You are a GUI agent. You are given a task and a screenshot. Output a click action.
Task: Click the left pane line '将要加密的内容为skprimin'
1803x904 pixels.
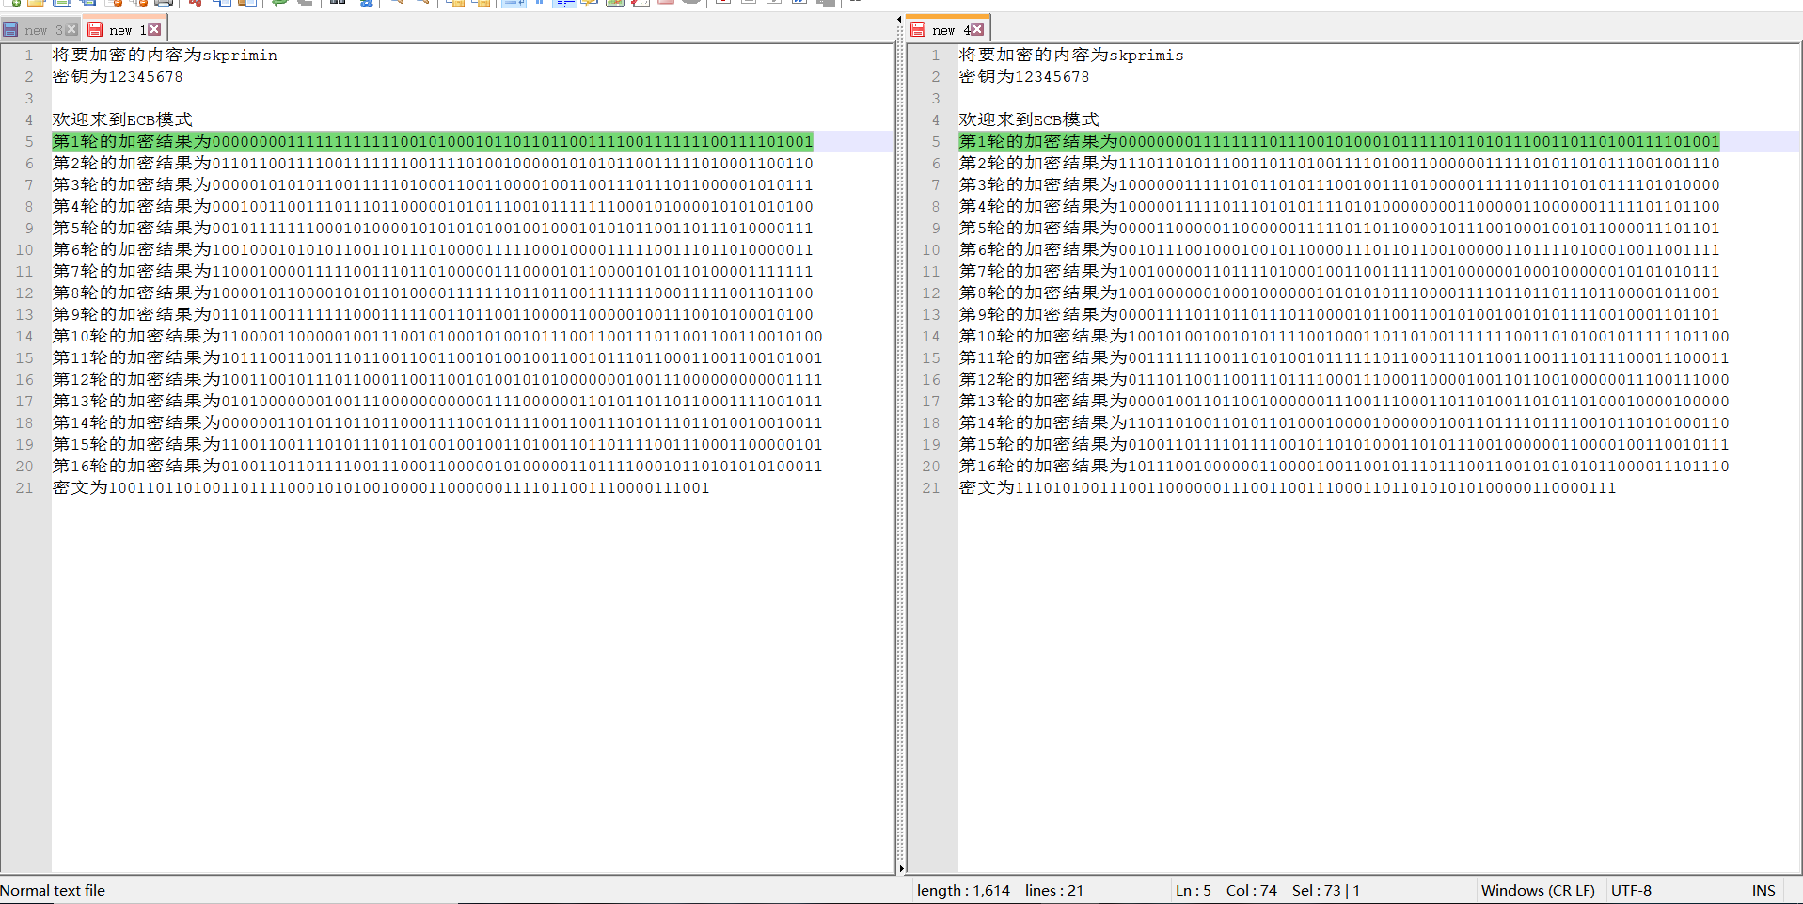click(x=165, y=56)
